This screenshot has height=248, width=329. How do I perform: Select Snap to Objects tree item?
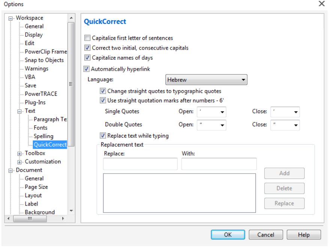44,60
